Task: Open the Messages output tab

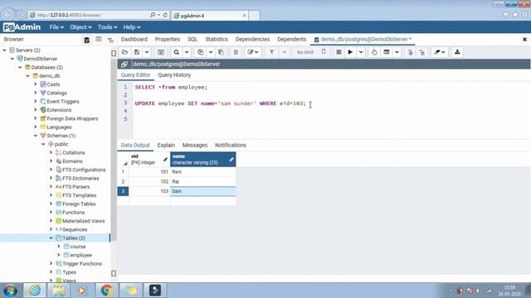Action: 195,146
